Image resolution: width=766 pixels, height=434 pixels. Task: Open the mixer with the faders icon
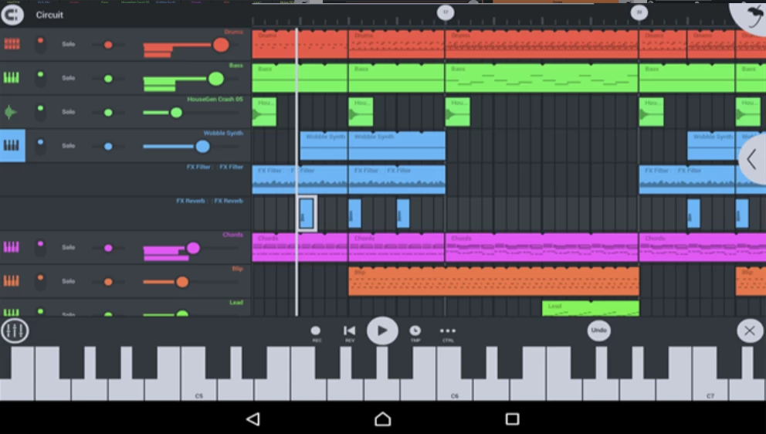pos(14,331)
